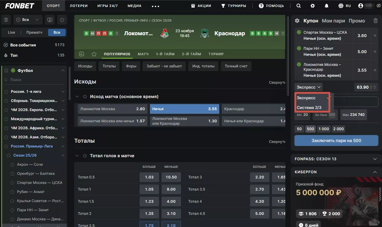382x227 pixels.
Task: Click the video broadcast filter icon
Action: coord(50,20)
